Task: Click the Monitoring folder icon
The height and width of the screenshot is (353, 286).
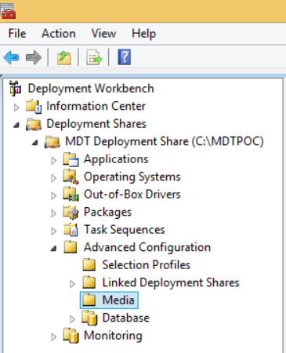Action: click(71, 336)
